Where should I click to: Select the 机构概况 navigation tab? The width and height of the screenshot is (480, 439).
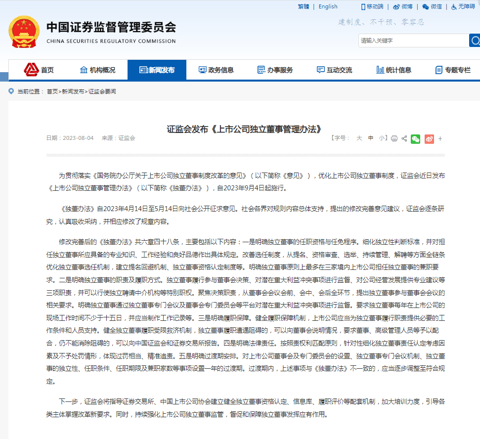(97, 70)
